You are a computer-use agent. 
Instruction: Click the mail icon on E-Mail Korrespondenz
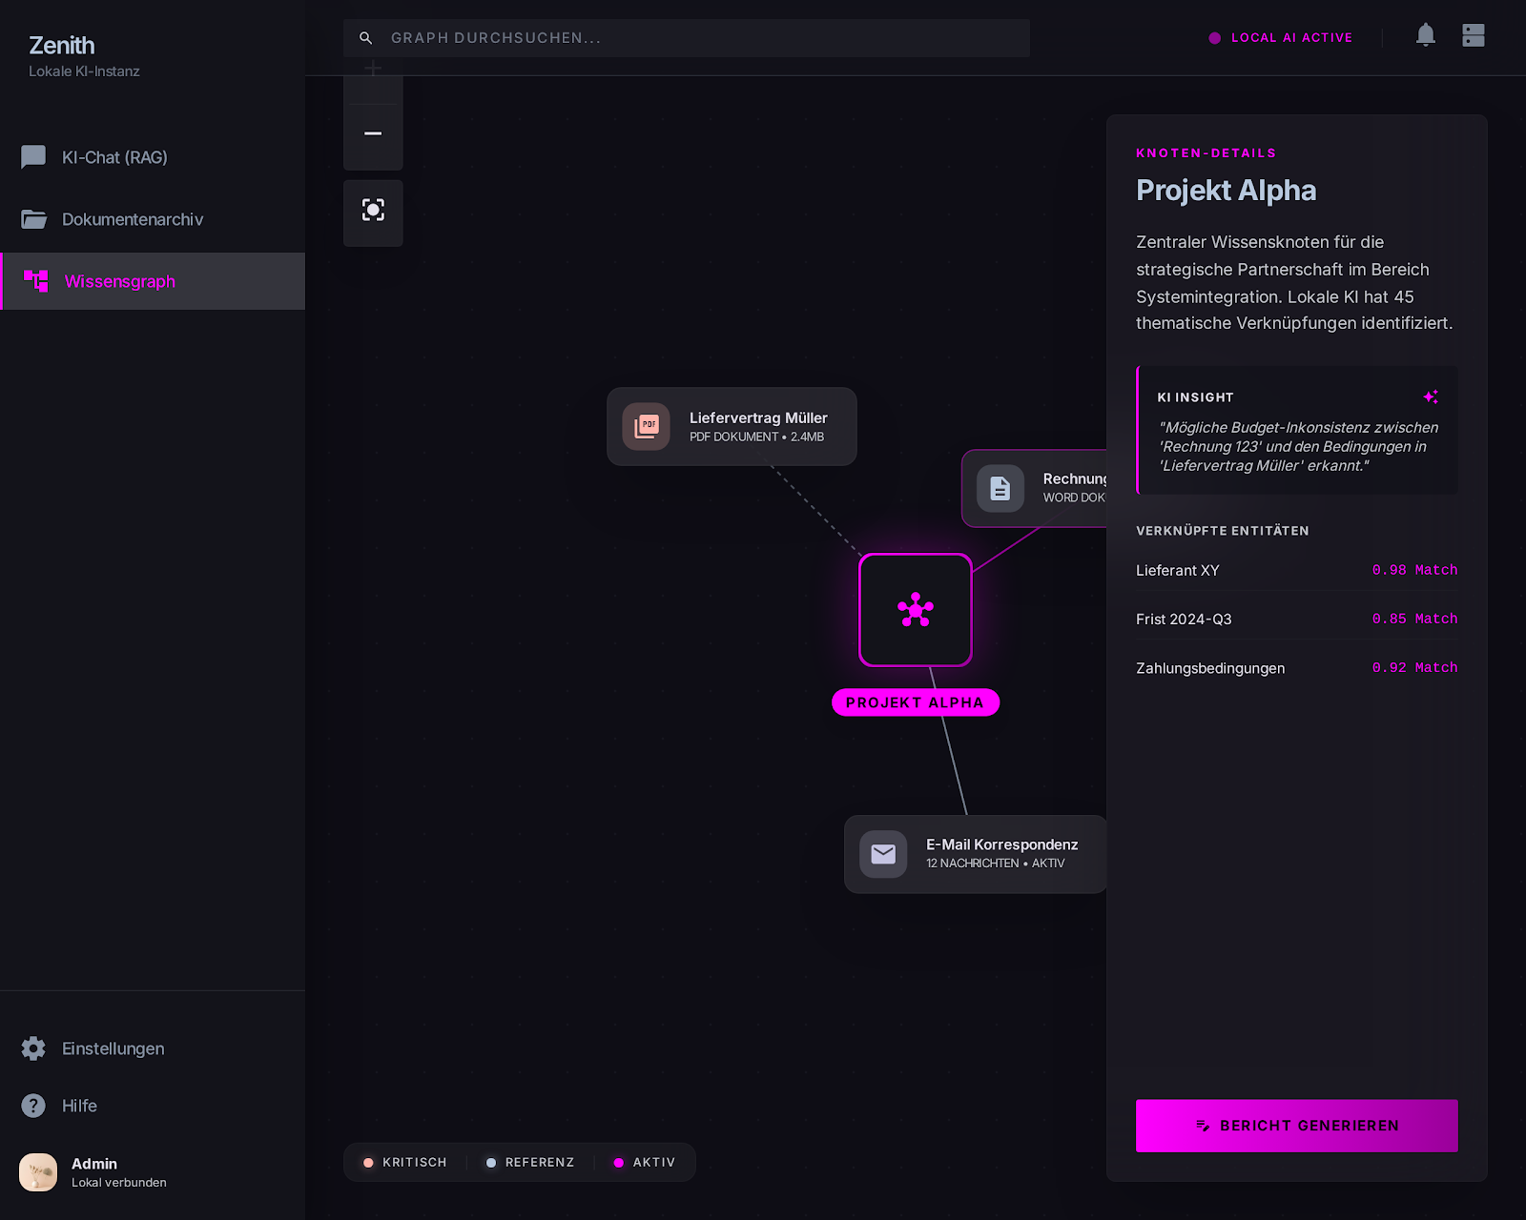[883, 854]
